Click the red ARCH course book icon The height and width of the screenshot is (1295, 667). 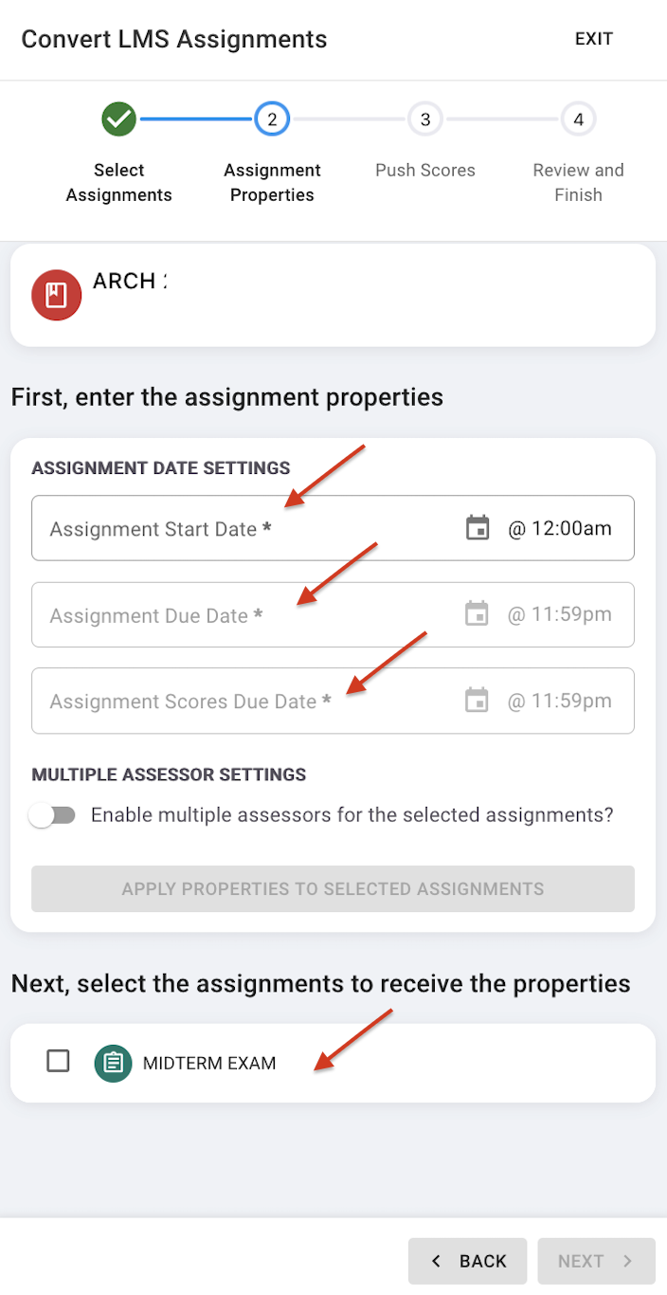coord(56,296)
